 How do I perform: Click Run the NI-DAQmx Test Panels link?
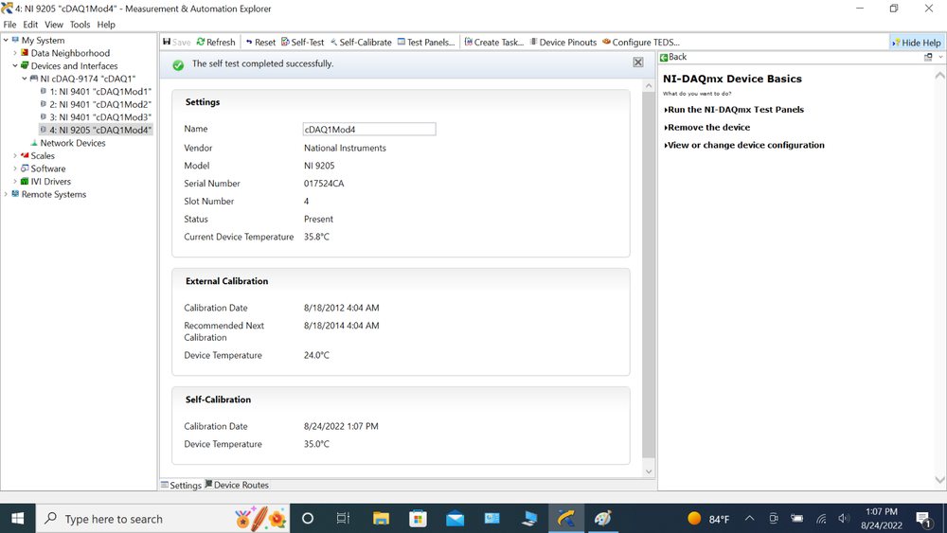click(736, 110)
